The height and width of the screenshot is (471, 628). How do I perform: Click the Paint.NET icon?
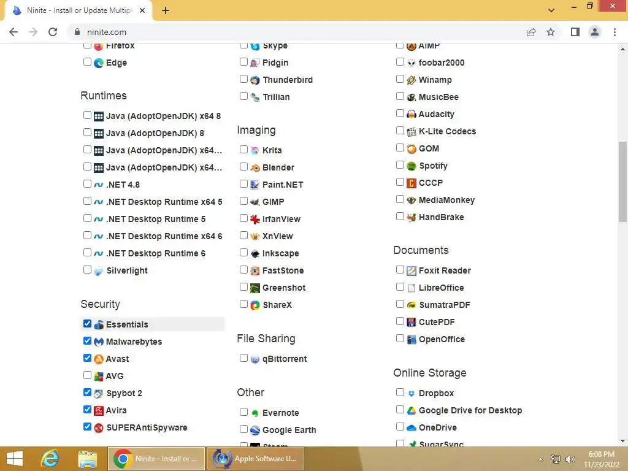(x=255, y=185)
